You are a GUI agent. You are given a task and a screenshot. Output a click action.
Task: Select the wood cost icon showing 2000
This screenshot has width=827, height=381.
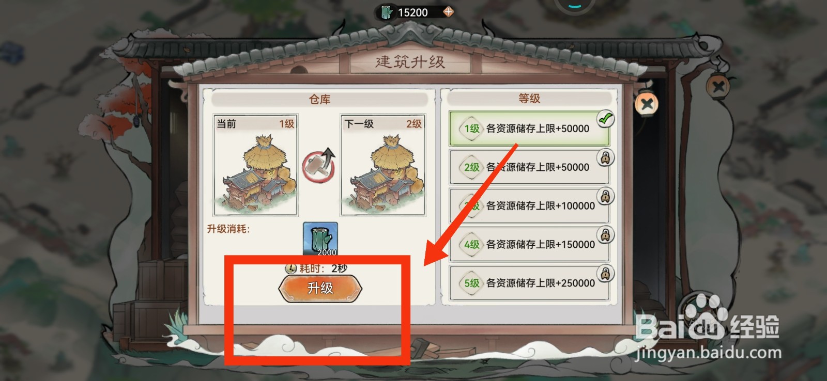[320, 239]
